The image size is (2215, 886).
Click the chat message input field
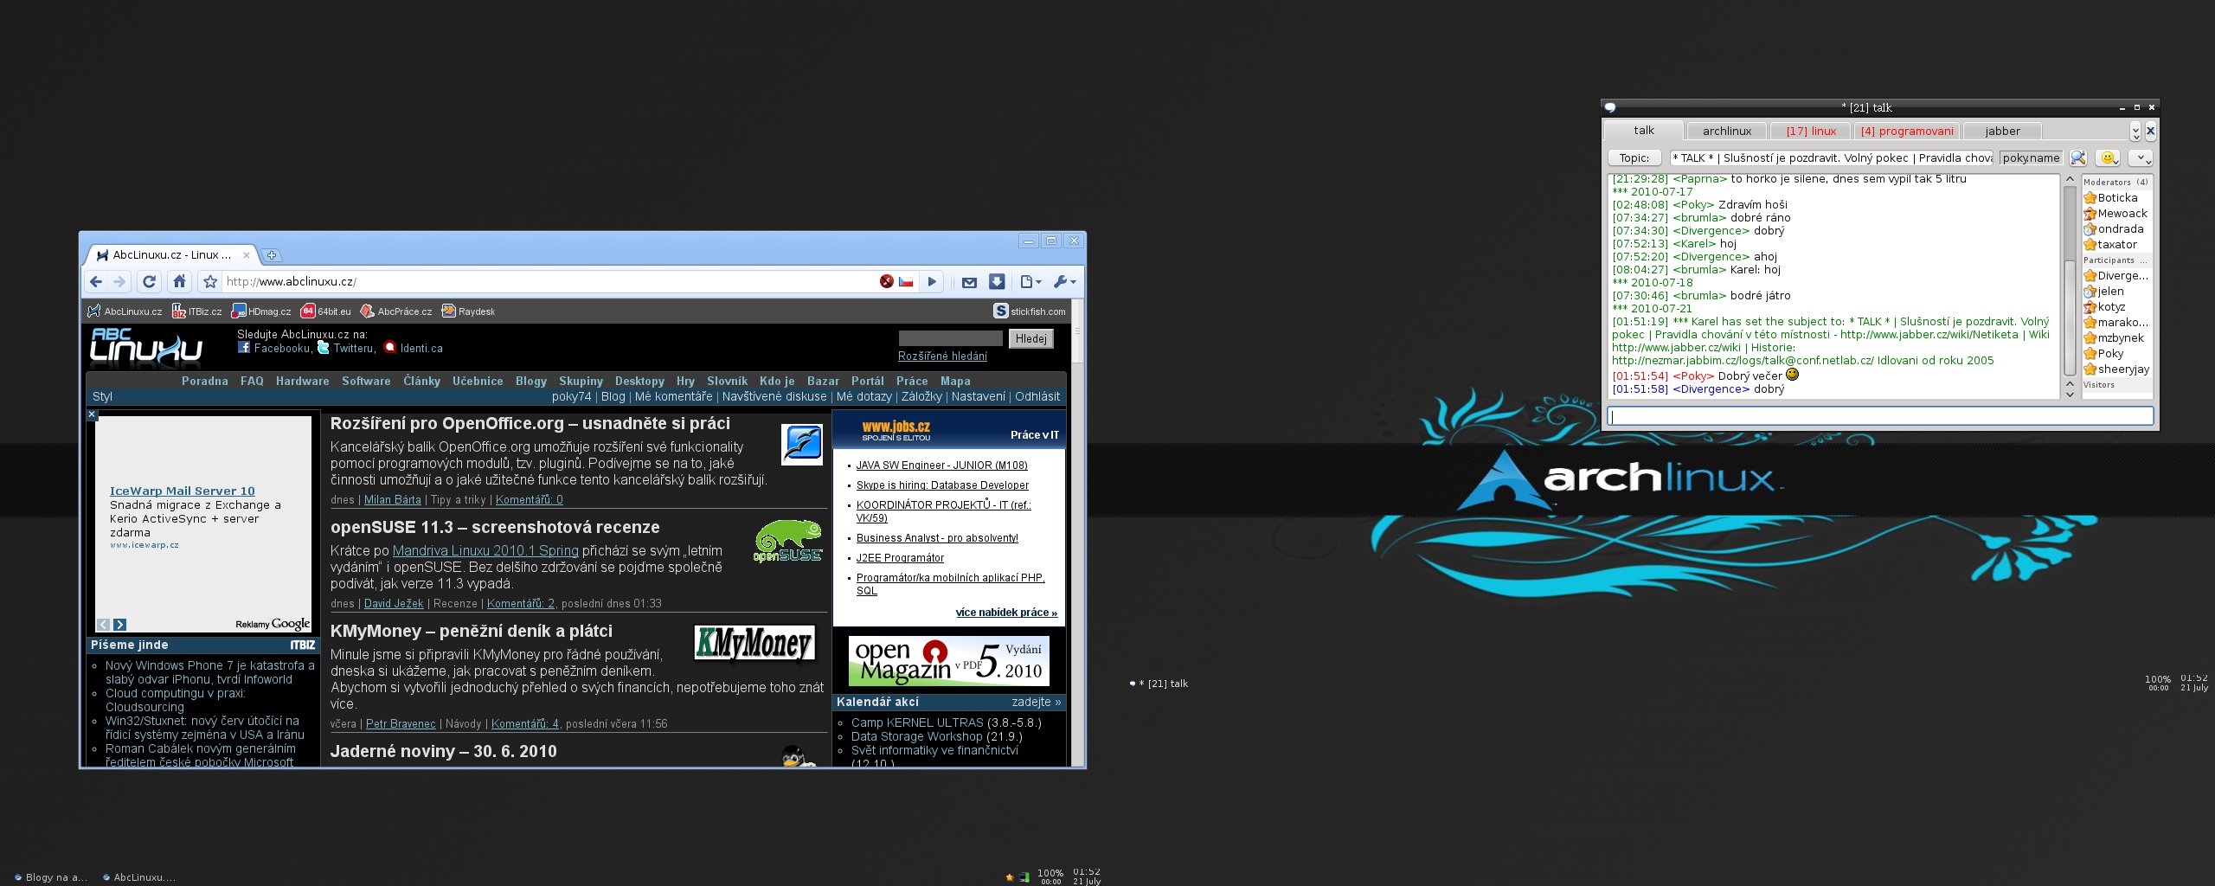[1880, 416]
